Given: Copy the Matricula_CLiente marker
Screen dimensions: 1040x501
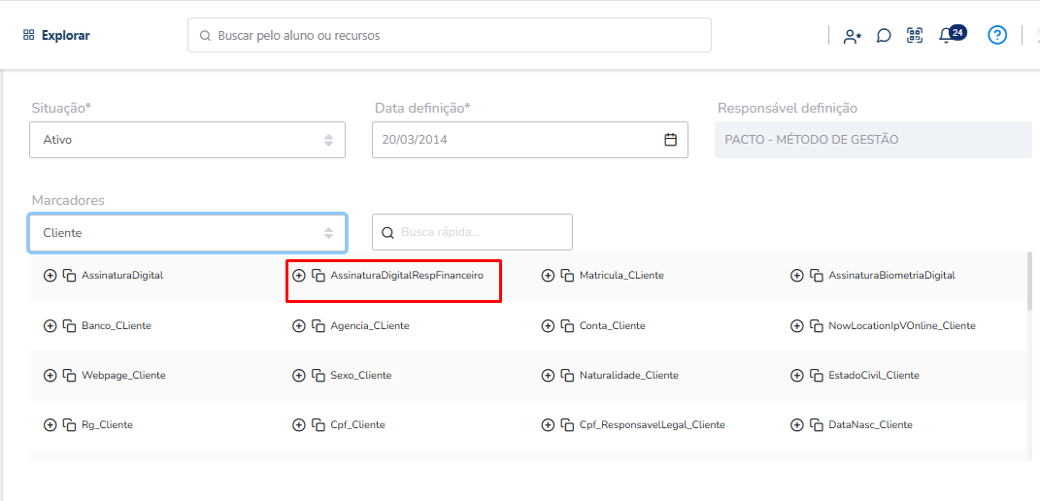Looking at the screenshot, I should pos(567,276).
